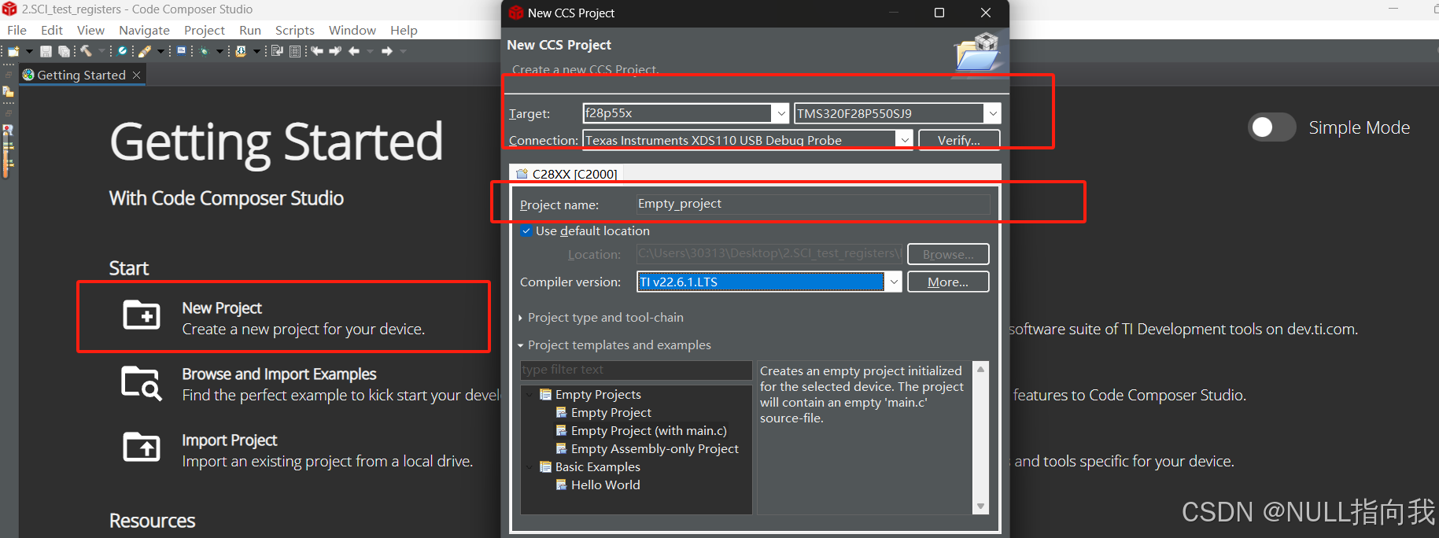
Task: Click the Save icon in the toolbar
Action: (x=46, y=51)
